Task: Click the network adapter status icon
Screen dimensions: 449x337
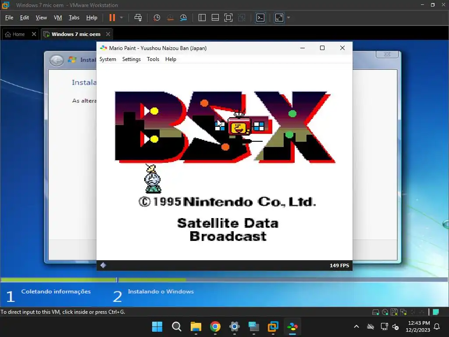Action: 403,312
